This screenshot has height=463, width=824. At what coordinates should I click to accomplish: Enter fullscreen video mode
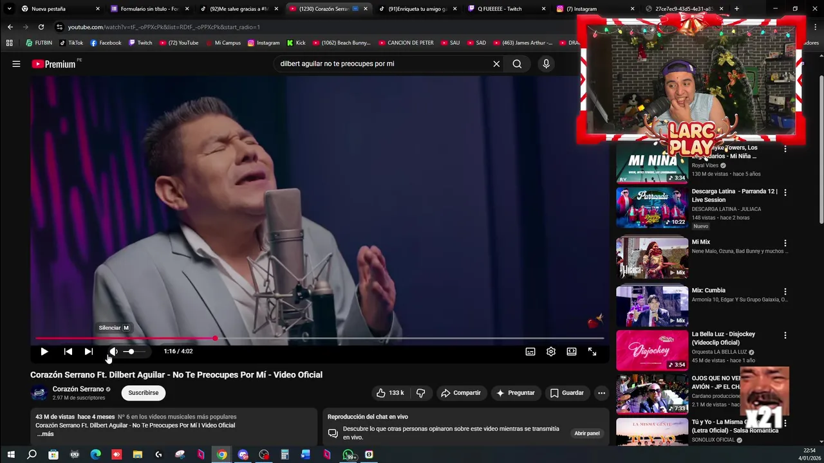point(592,352)
